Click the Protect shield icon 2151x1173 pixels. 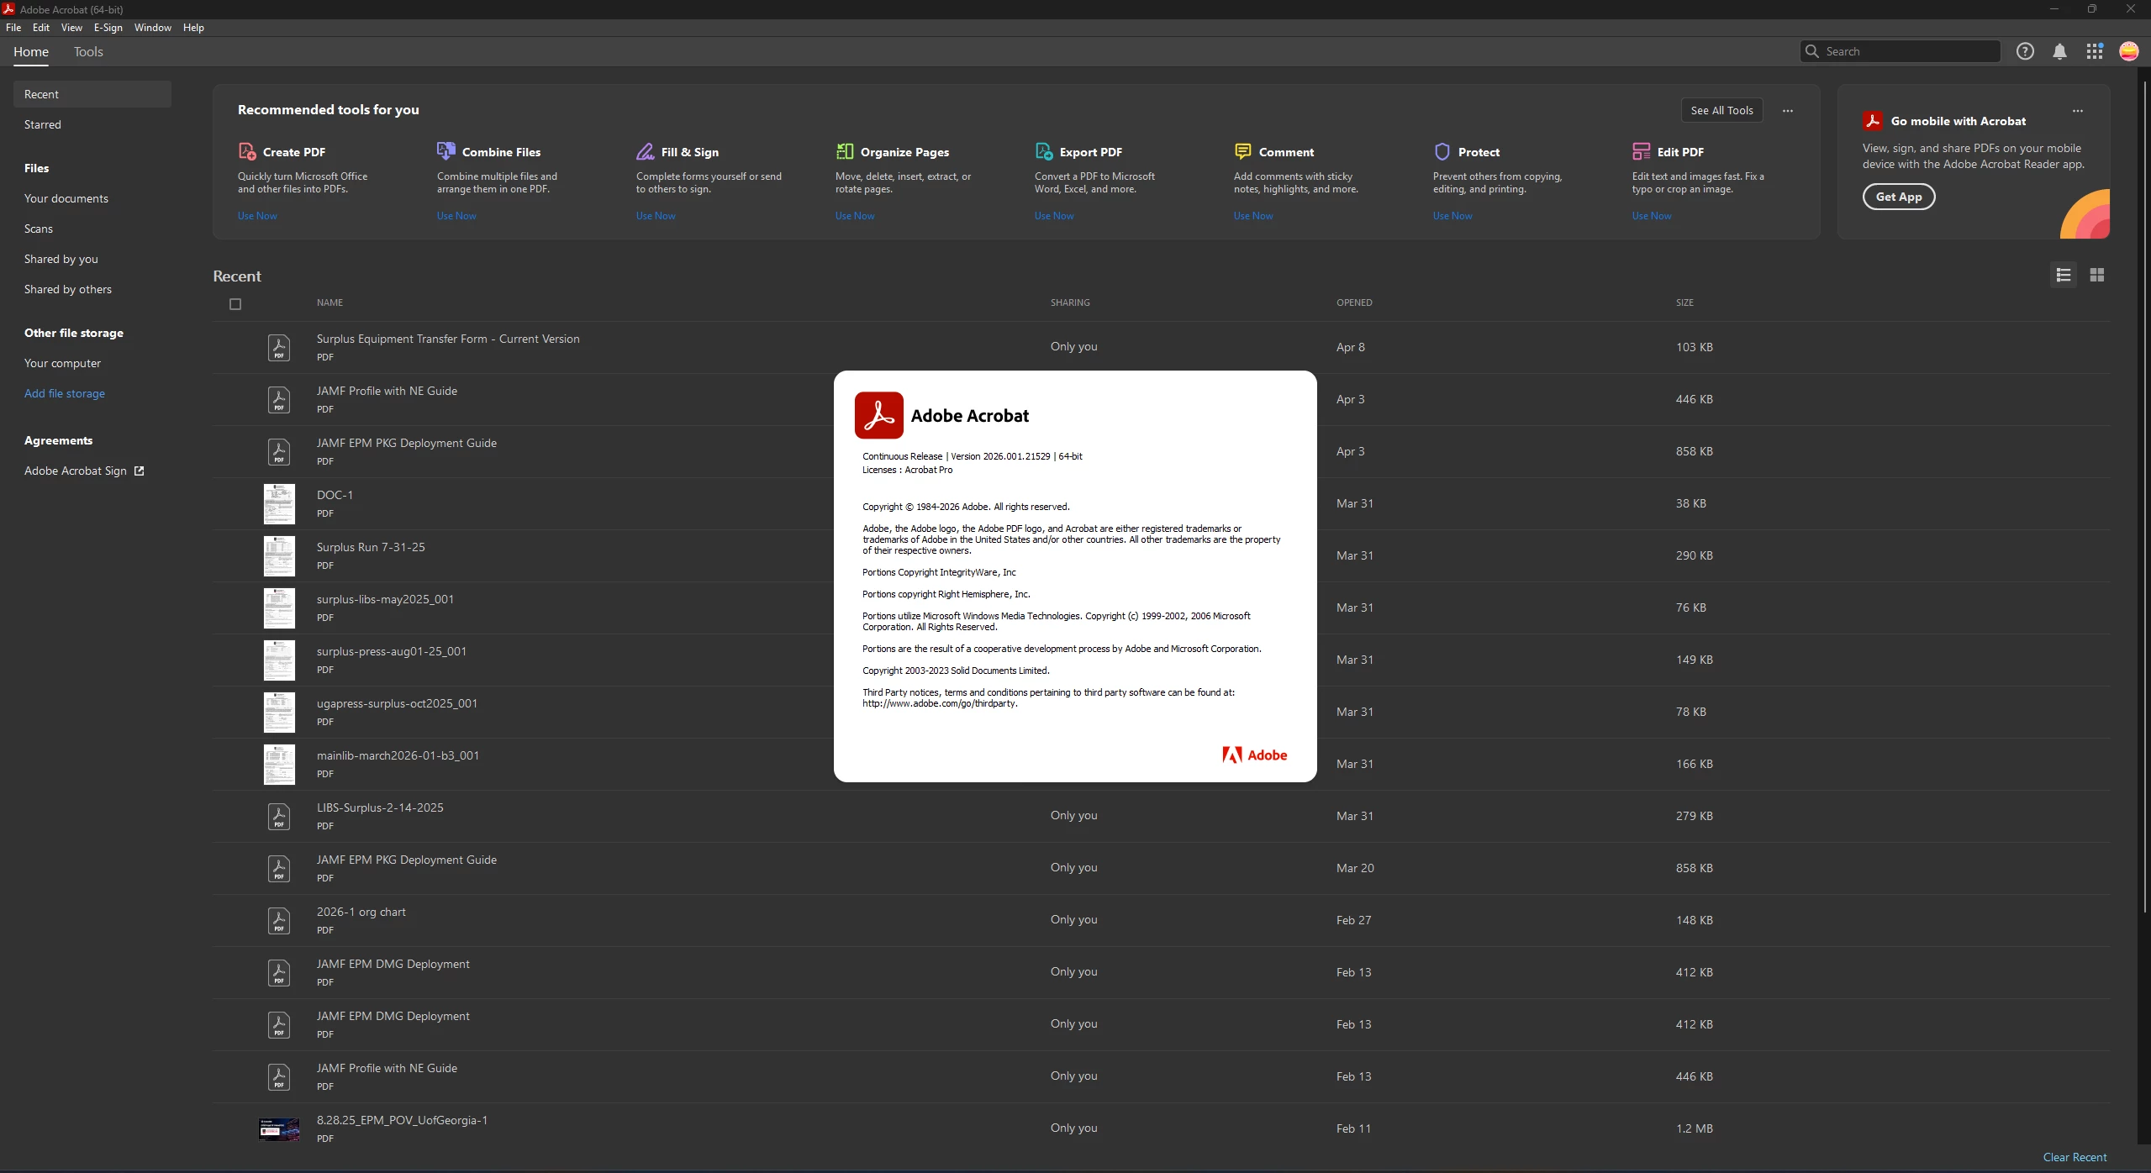click(1442, 151)
